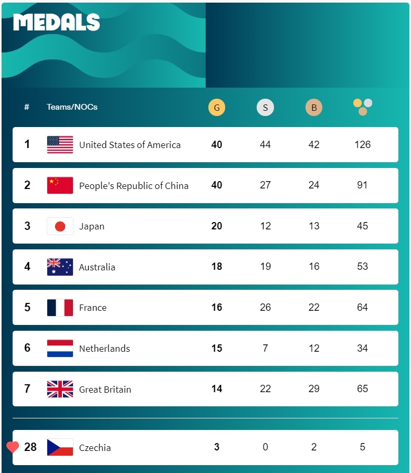Click the France flag icon
This screenshot has width=411, height=473.
[x=60, y=308]
